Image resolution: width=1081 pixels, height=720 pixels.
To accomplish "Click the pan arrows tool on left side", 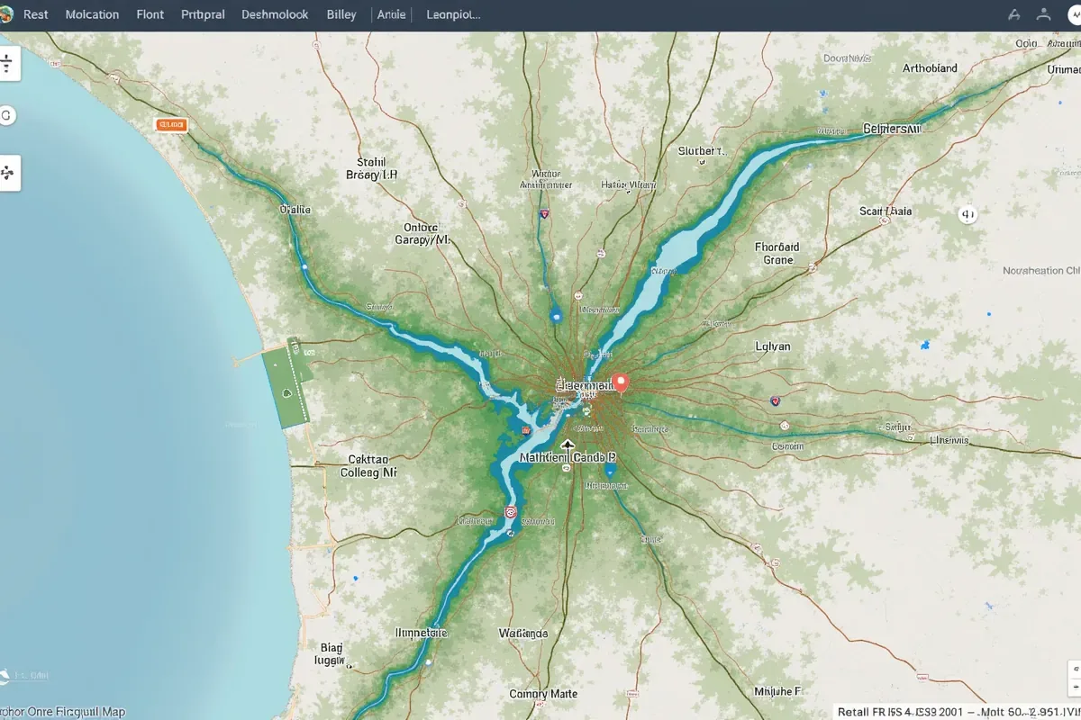I will [x=8, y=173].
